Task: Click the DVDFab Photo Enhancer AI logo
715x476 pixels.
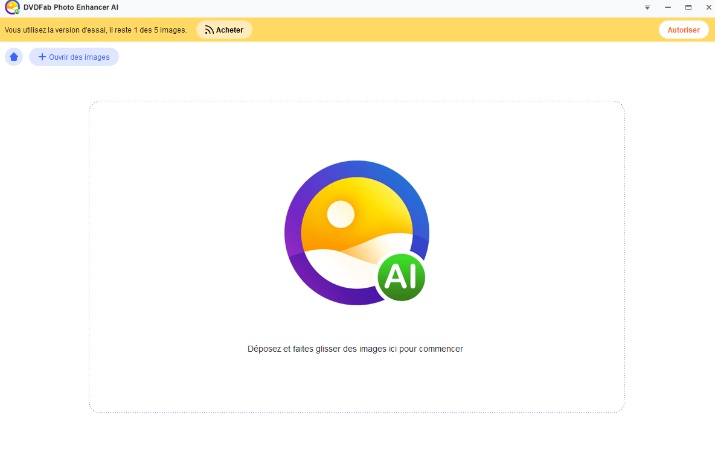Action: point(12,7)
